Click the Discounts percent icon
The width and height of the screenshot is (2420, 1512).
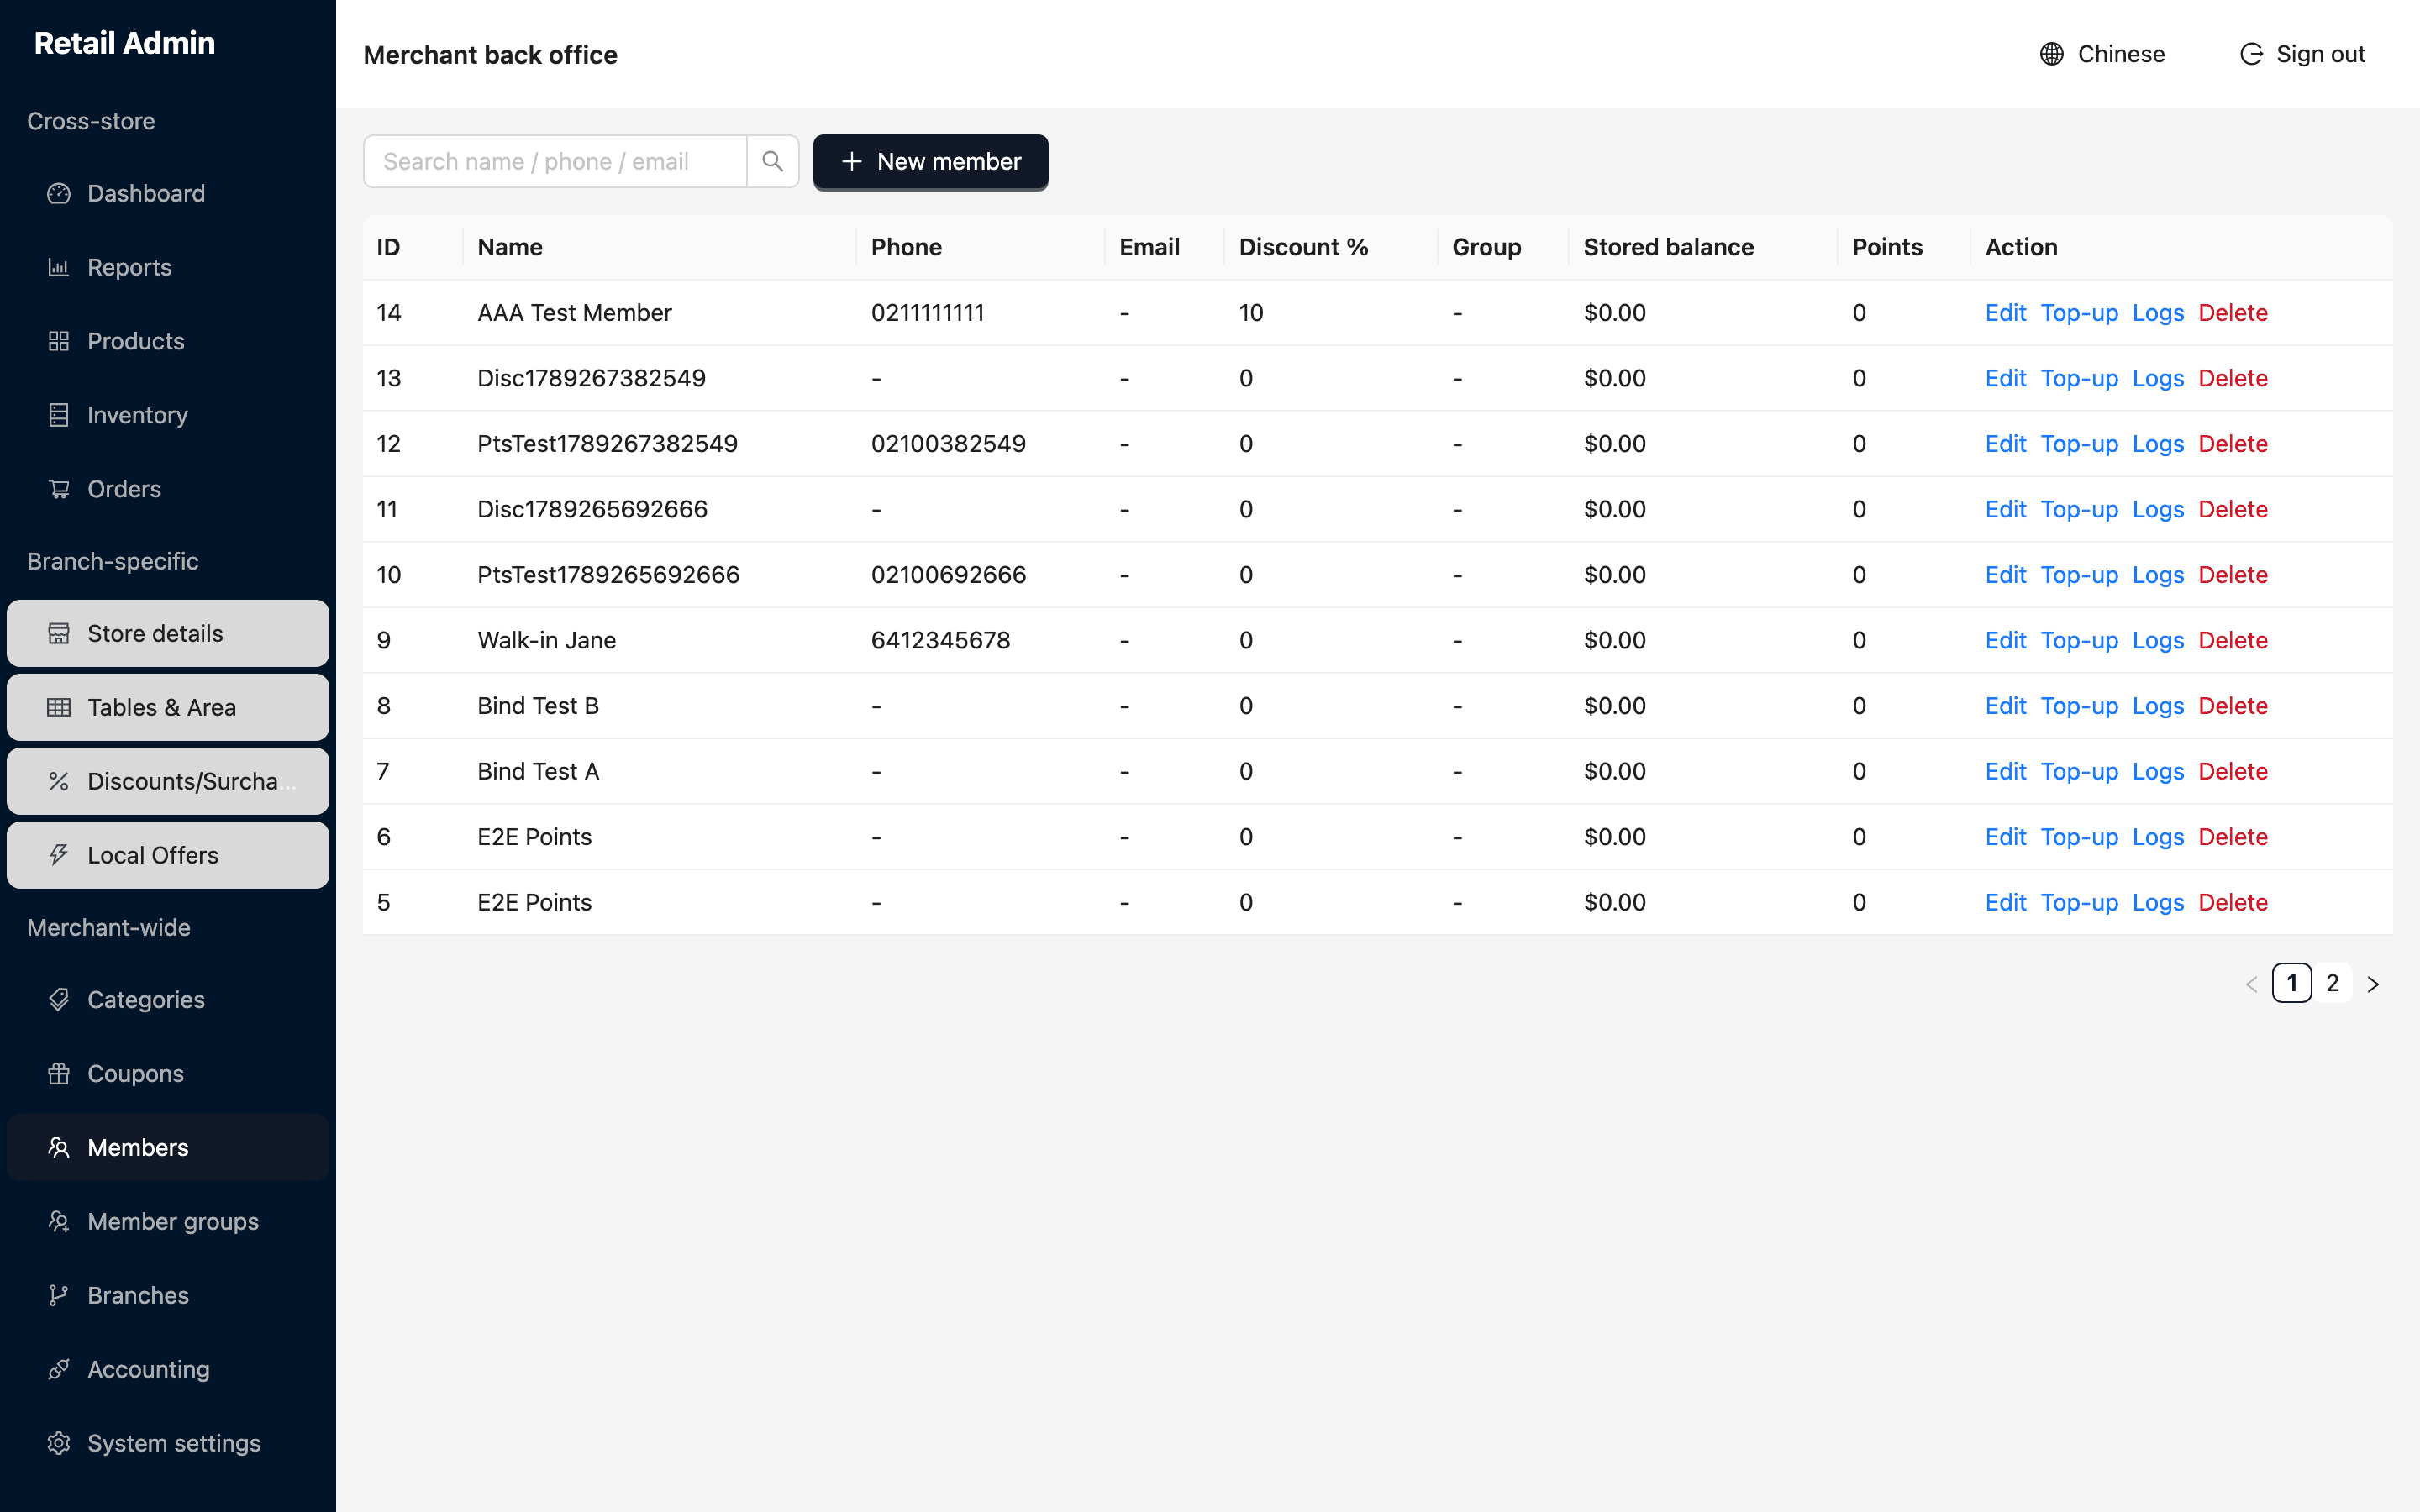click(59, 781)
